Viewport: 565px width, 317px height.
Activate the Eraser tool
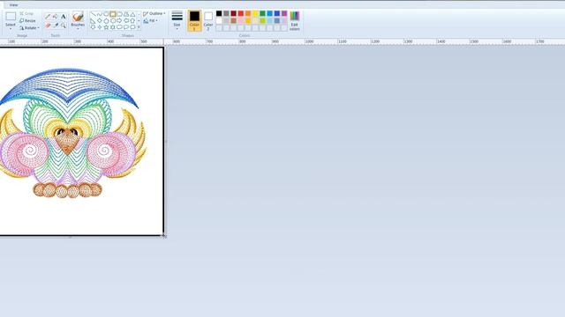click(48, 26)
